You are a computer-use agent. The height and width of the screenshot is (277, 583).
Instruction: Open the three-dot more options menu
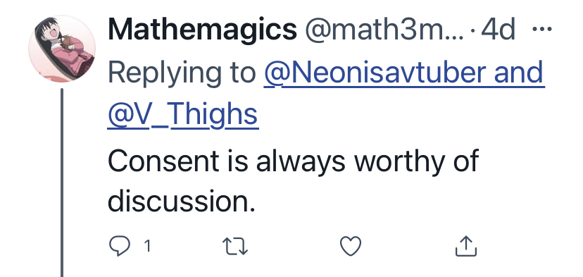[542, 28]
